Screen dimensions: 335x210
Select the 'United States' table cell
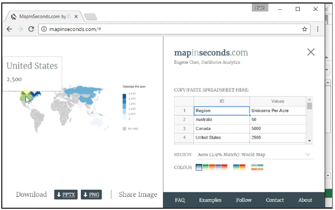[x=222, y=138]
